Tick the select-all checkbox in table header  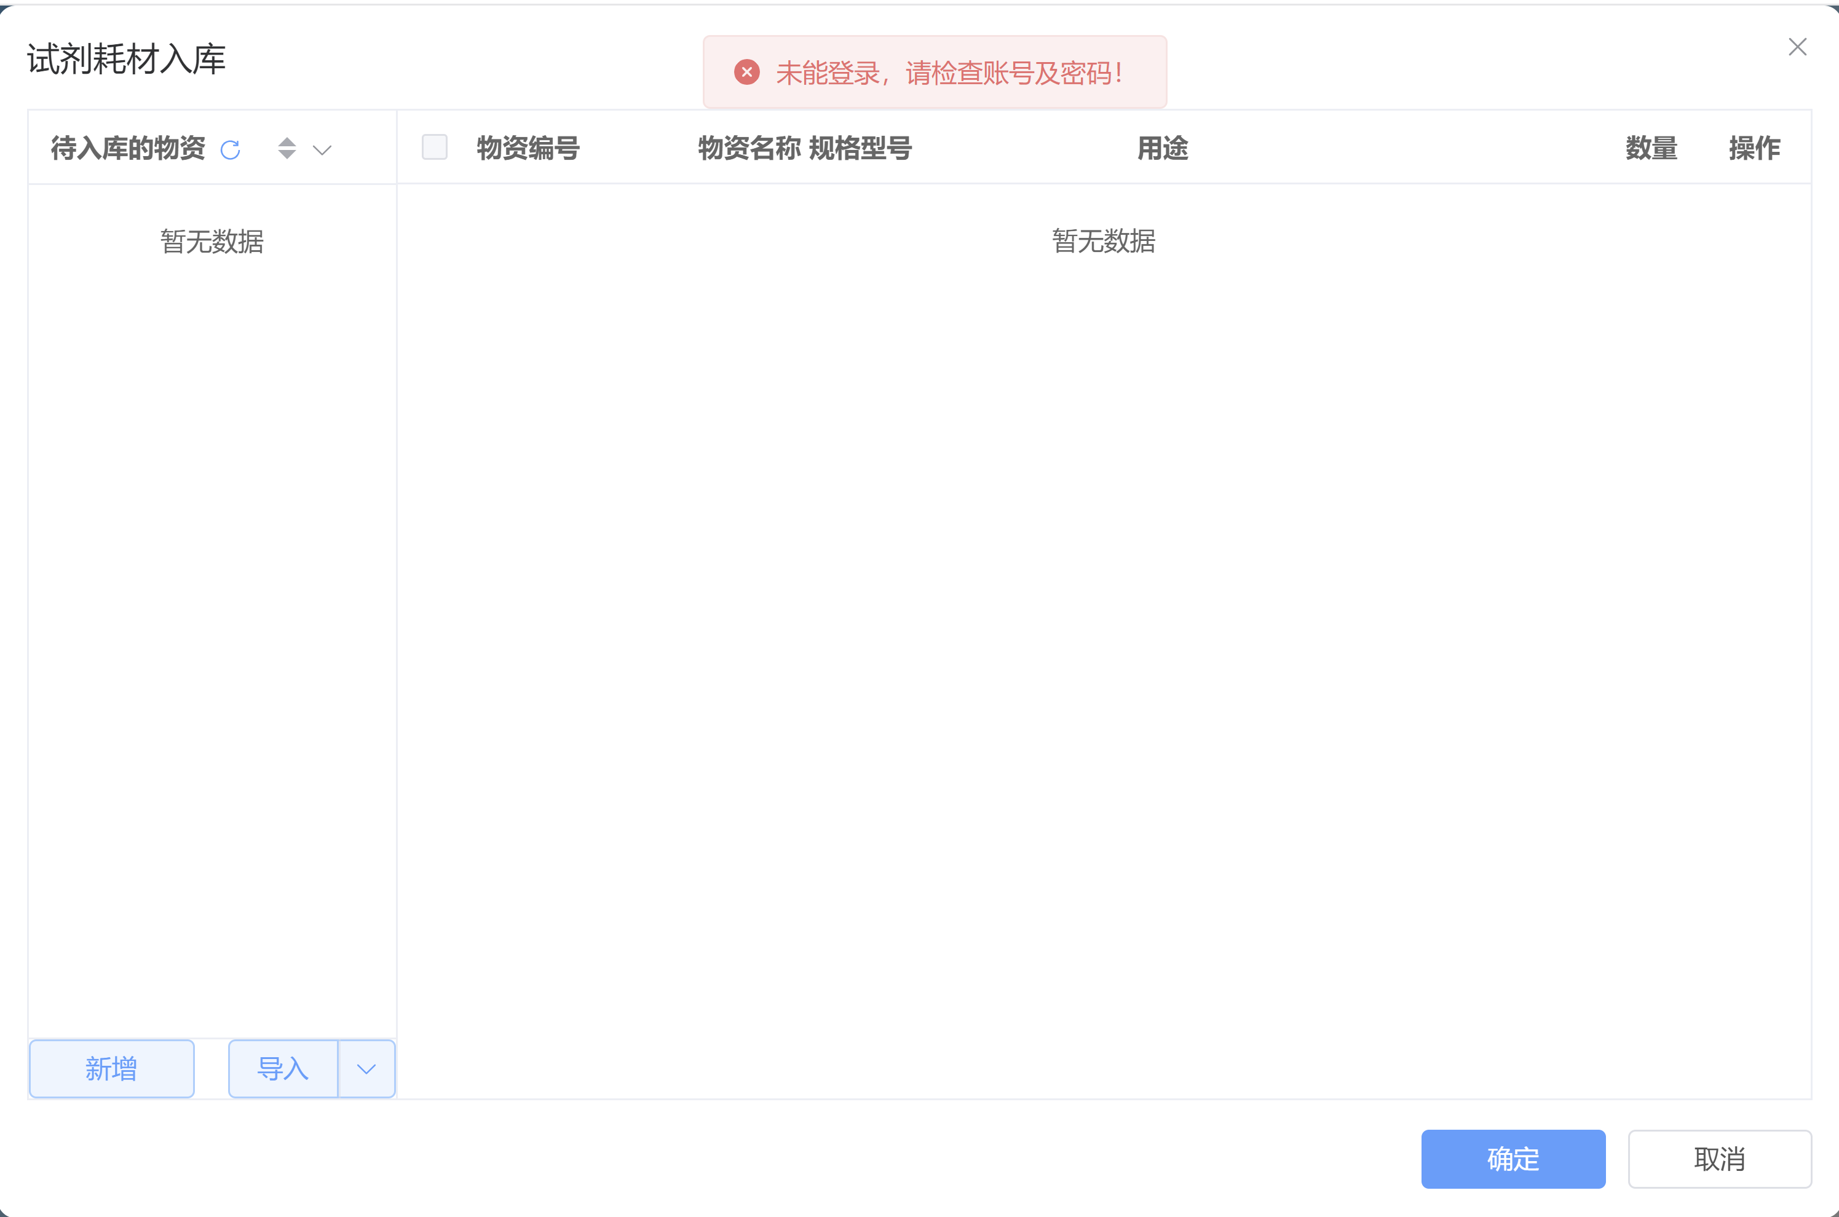point(434,147)
